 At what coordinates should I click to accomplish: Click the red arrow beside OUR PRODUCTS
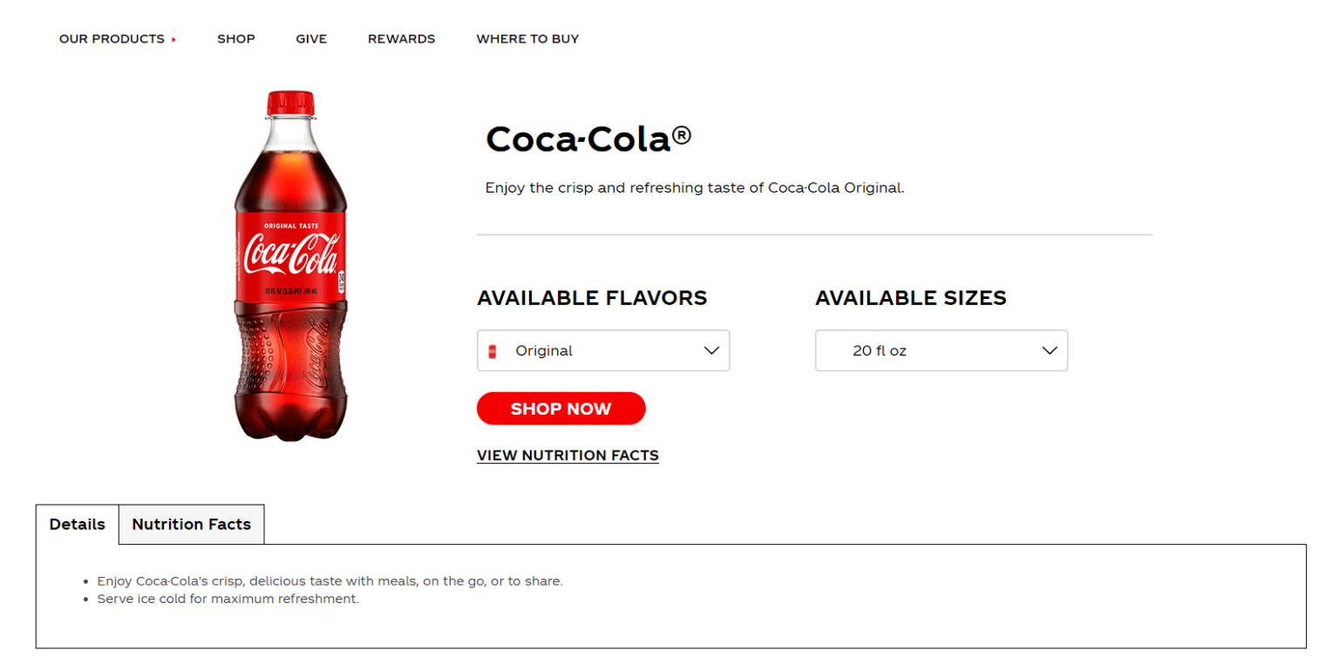pyautogui.click(x=174, y=39)
